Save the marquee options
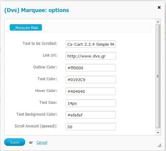166x151 pixels. (15, 142)
